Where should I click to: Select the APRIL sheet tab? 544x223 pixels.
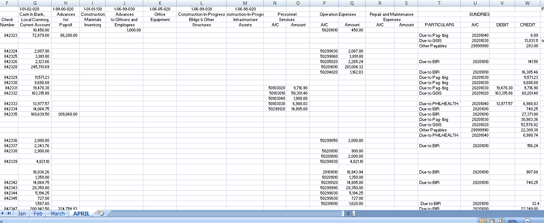81,214
